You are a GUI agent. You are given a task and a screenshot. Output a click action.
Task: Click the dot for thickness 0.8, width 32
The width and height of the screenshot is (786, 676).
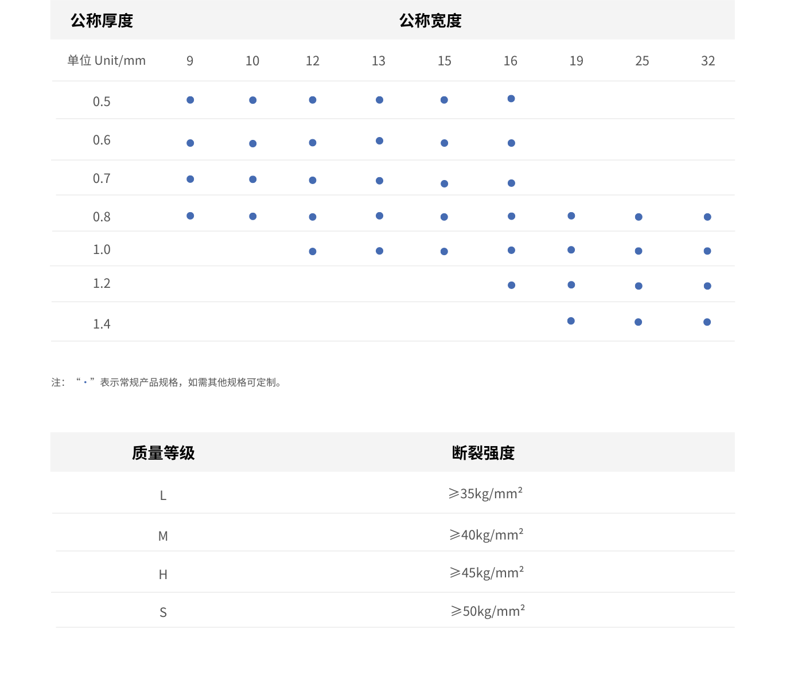pyautogui.click(x=707, y=217)
